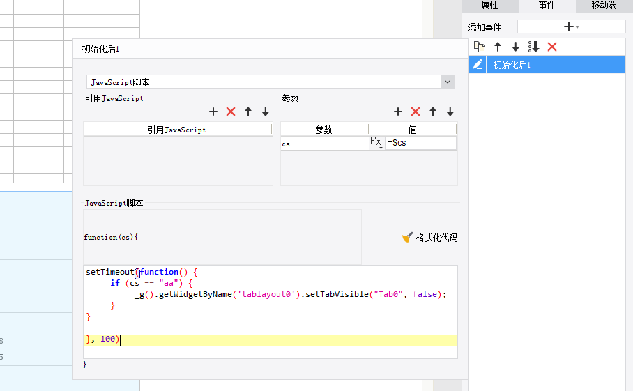Move parameter up in list
This screenshot has height=391, width=633.
433,112
